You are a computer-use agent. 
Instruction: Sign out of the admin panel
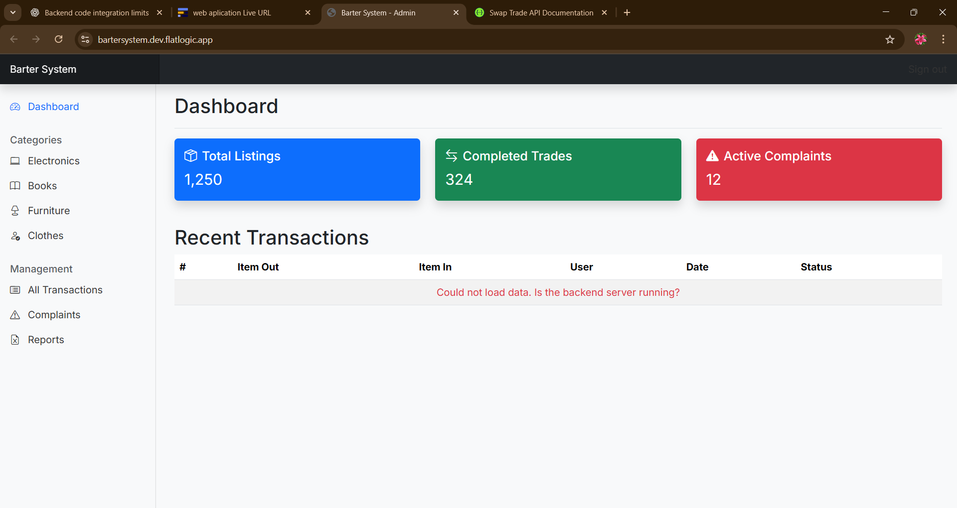click(x=927, y=69)
